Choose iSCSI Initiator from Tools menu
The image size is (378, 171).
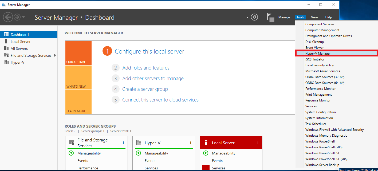pos(336,59)
